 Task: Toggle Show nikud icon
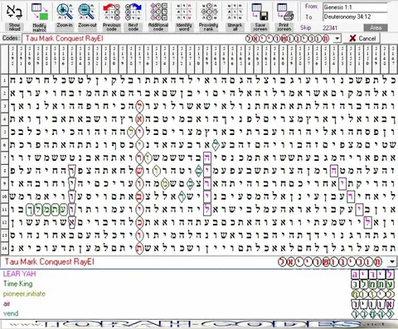[14, 12]
